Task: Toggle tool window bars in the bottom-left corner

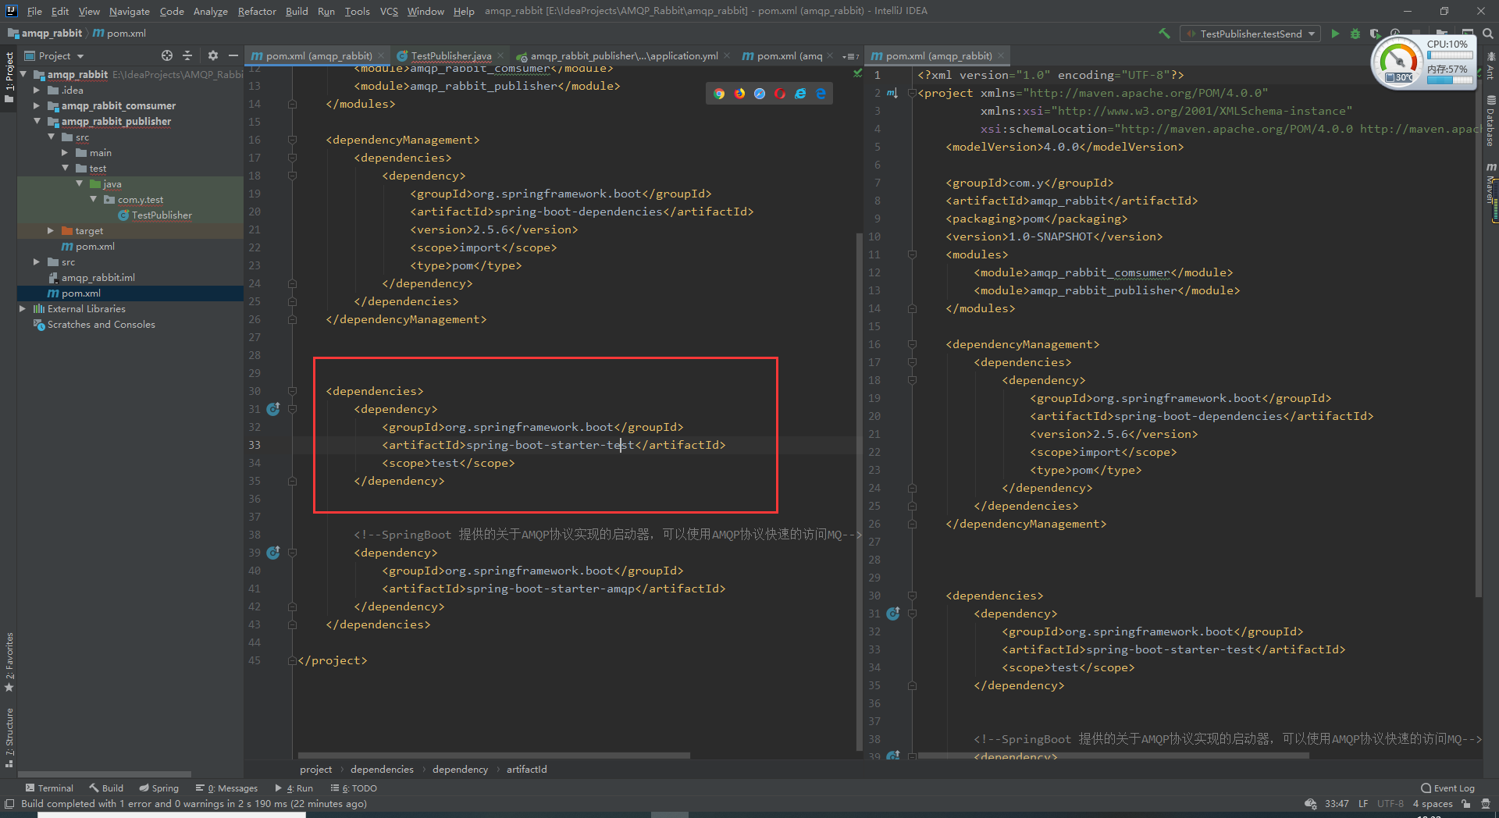Action: tap(9, 803)
